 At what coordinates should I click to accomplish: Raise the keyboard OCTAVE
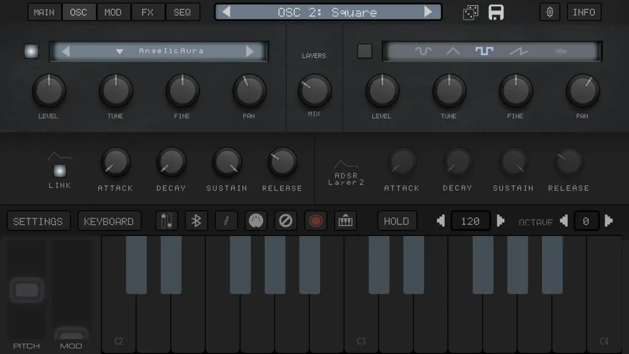point(609,221)
